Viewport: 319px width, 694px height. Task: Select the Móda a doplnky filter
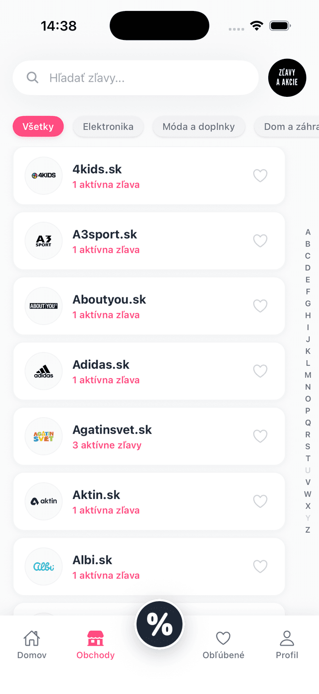click(198, 127)
